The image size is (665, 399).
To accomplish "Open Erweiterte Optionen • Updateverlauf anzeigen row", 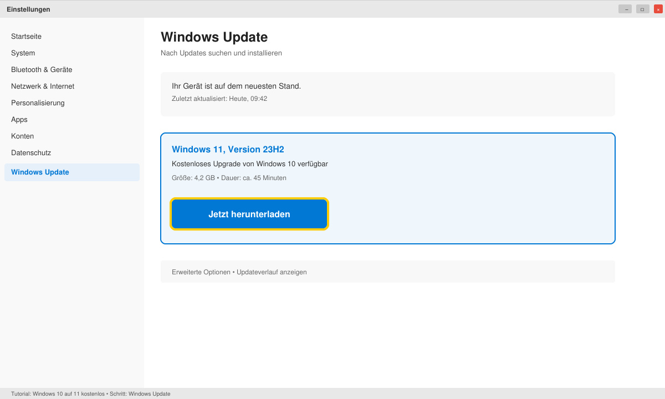I will (388, 272).
